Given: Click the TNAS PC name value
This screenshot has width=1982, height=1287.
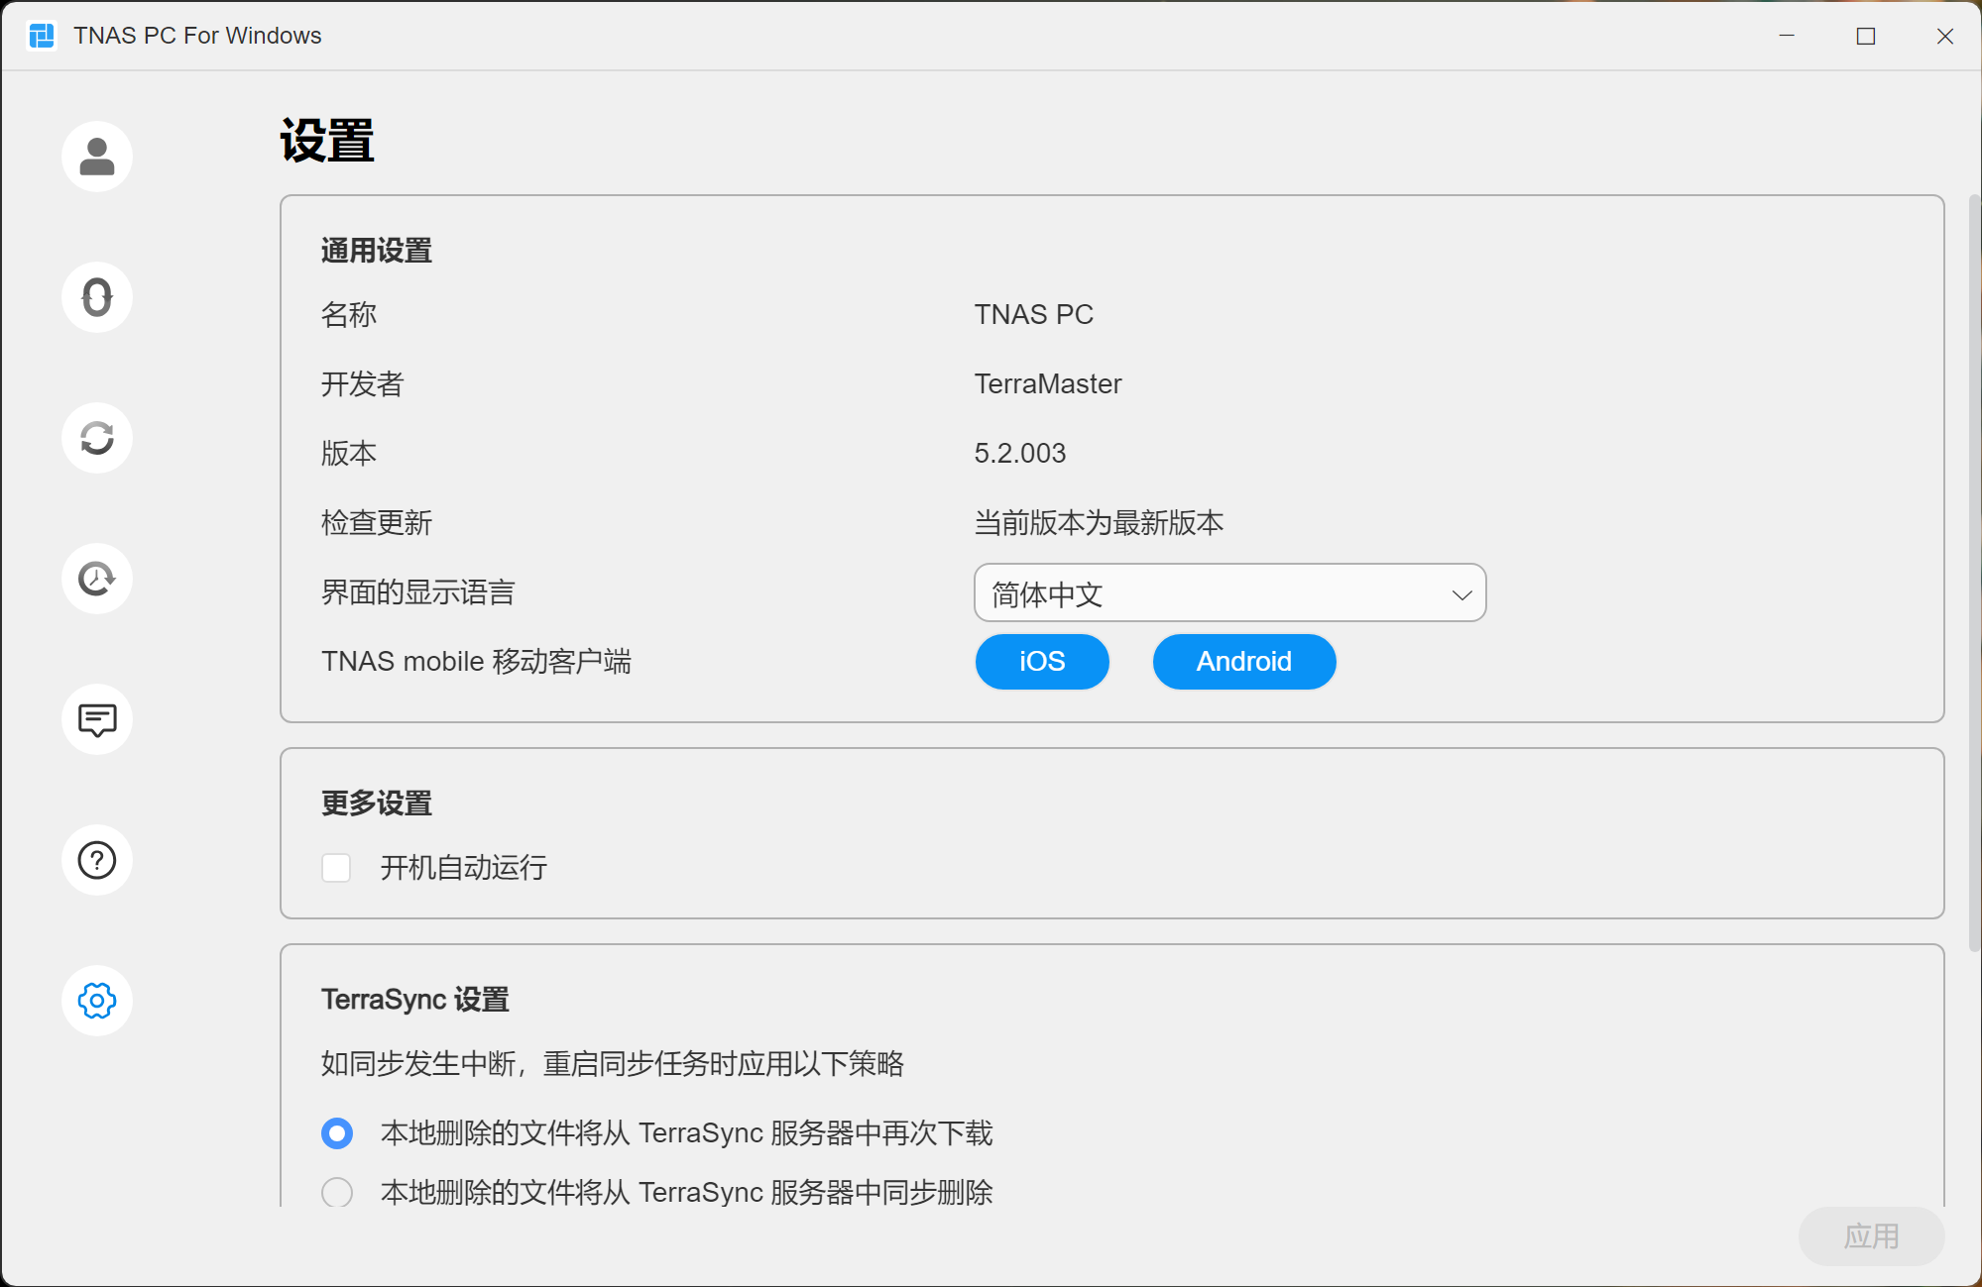Looking at the screenshot, I should [x=1033, y=314].
